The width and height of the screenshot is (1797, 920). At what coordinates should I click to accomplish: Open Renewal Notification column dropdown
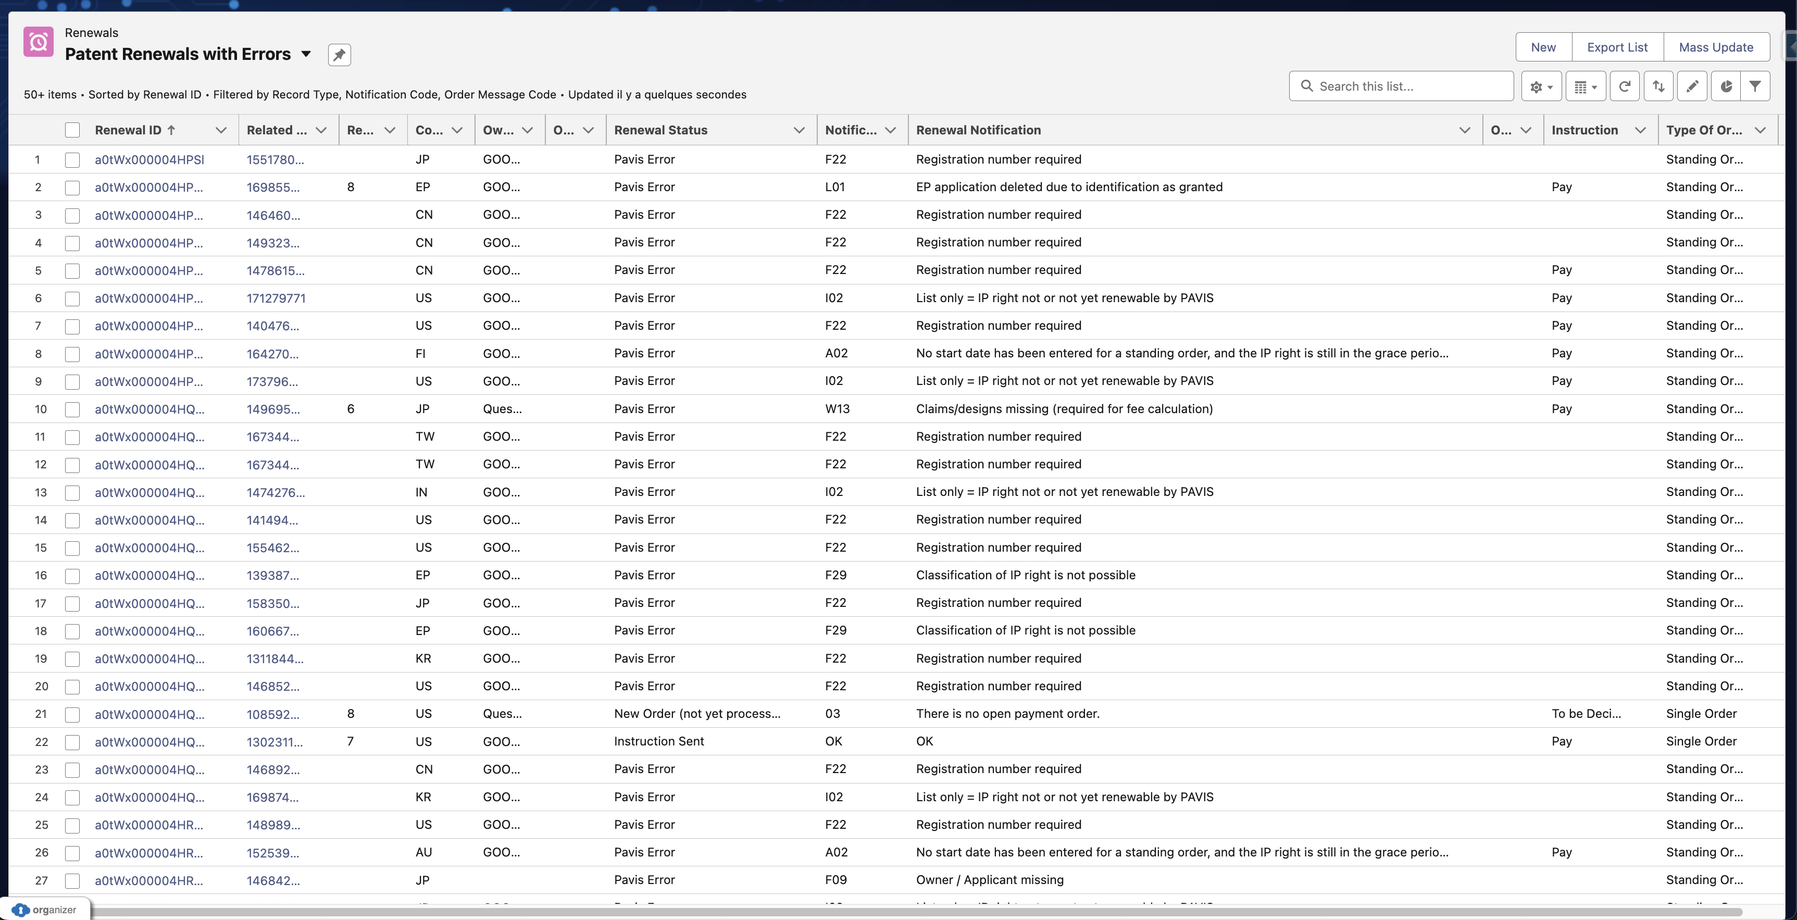pos(1464,130)
